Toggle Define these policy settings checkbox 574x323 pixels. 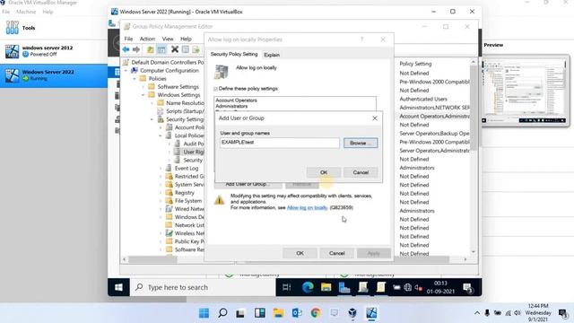(215, 89)
